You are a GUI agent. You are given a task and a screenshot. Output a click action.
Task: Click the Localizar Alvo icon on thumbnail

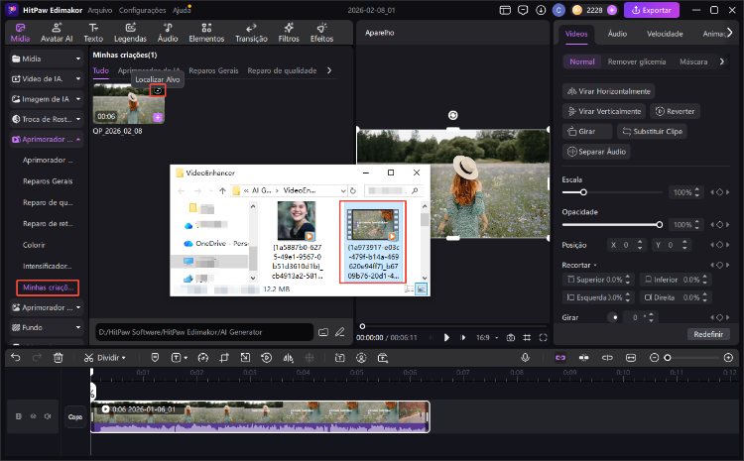point(158,90)
